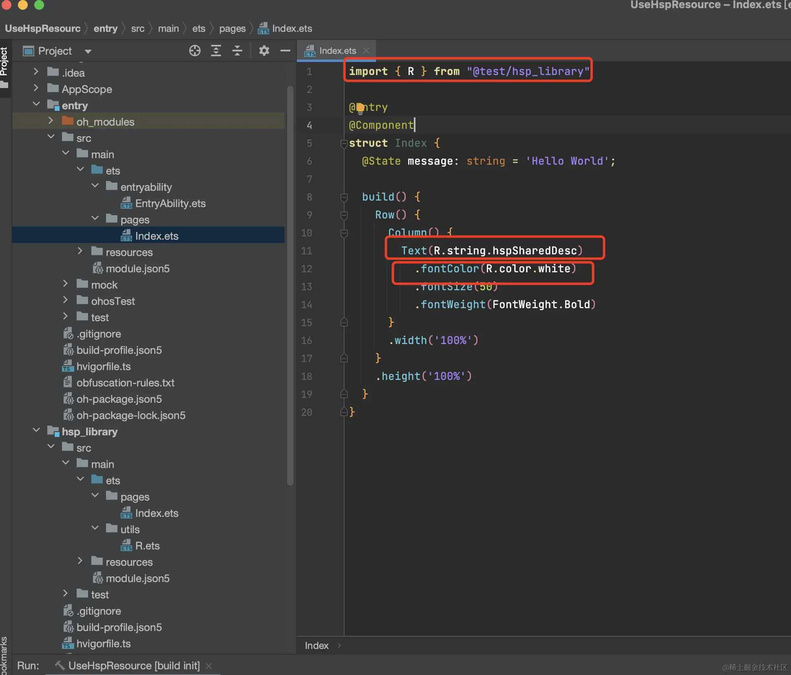This screenshot has width=791, height=675.
Task: Click entry in the breadcrumb path
Action: coord(106,29)
